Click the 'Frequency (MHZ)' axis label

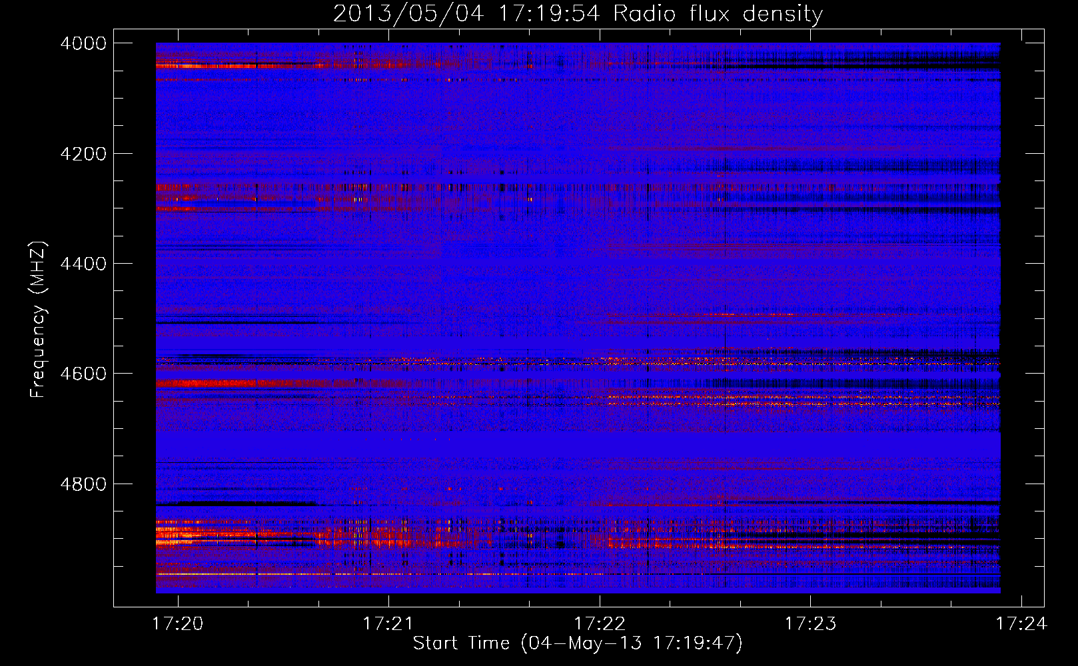(x=39, y=320)
